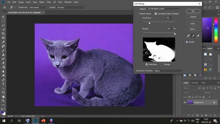Select the Move tool
The height and width of the screenshot is (124, 220).
(x=3, y=17)
